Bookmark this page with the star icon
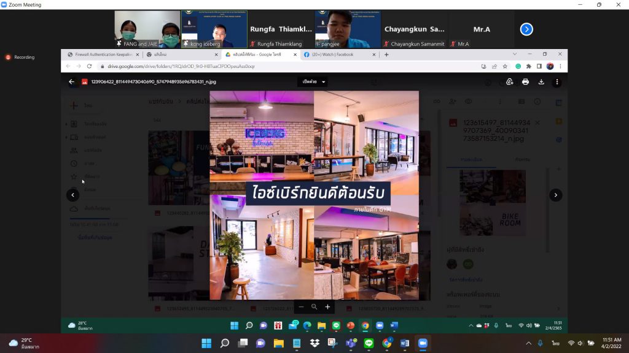This screenshot has height=353, width=629. click(x=505, y=66)
